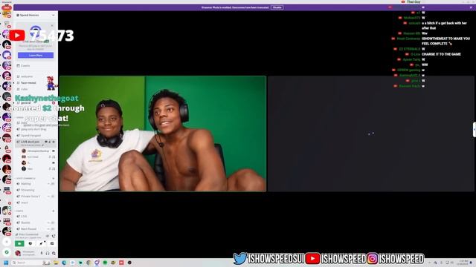This screenshot has height=267, width=476.
Task: Open Microsoft Edge from the taskbar
Action: pyautogui.click(x=64, y=263)
